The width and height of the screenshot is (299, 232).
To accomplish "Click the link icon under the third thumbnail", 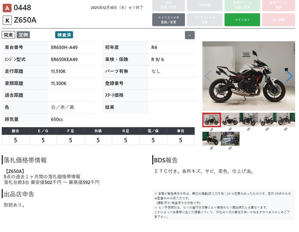I will pyautogui.click(x=249, y=129).
